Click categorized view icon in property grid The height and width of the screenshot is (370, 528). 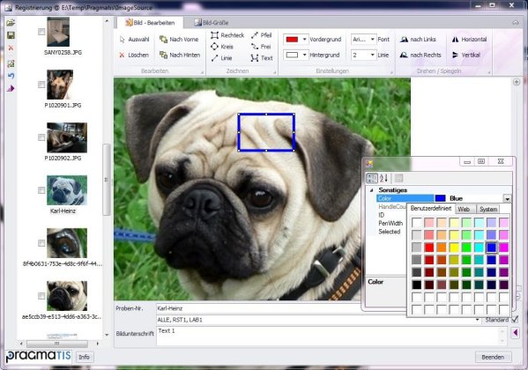click(372, 178)
